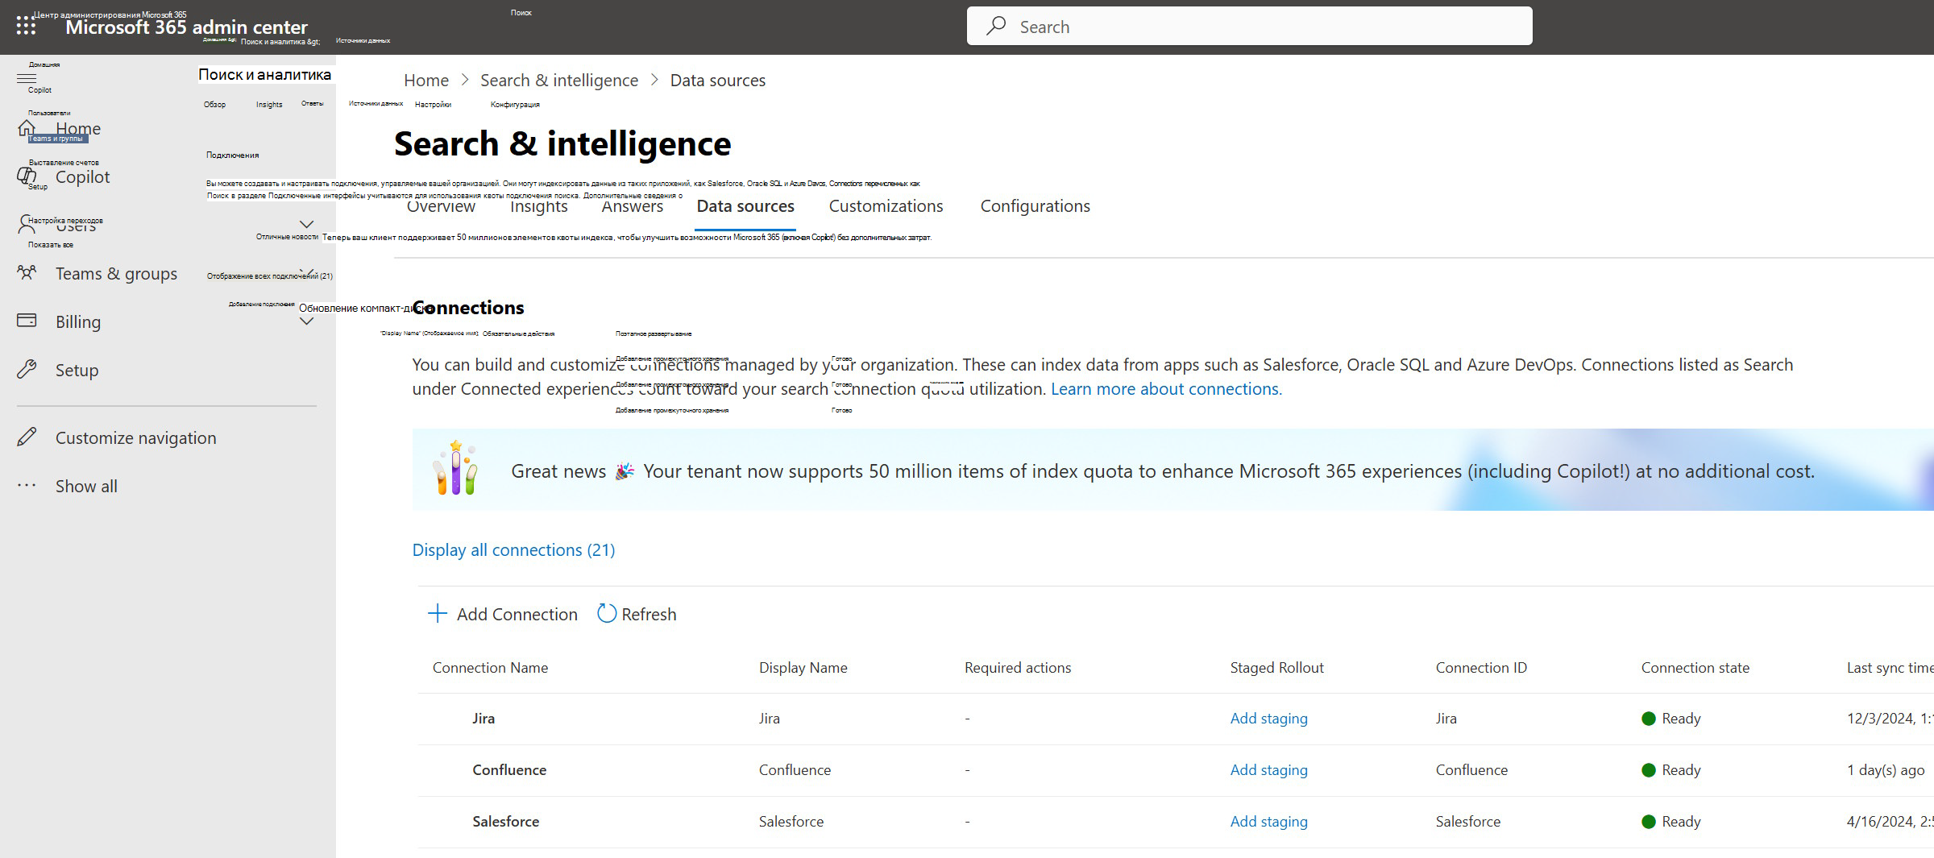Switch to the Insights tab
Image resolution: width=1934 pixels, height=858 pixels.
538,206
